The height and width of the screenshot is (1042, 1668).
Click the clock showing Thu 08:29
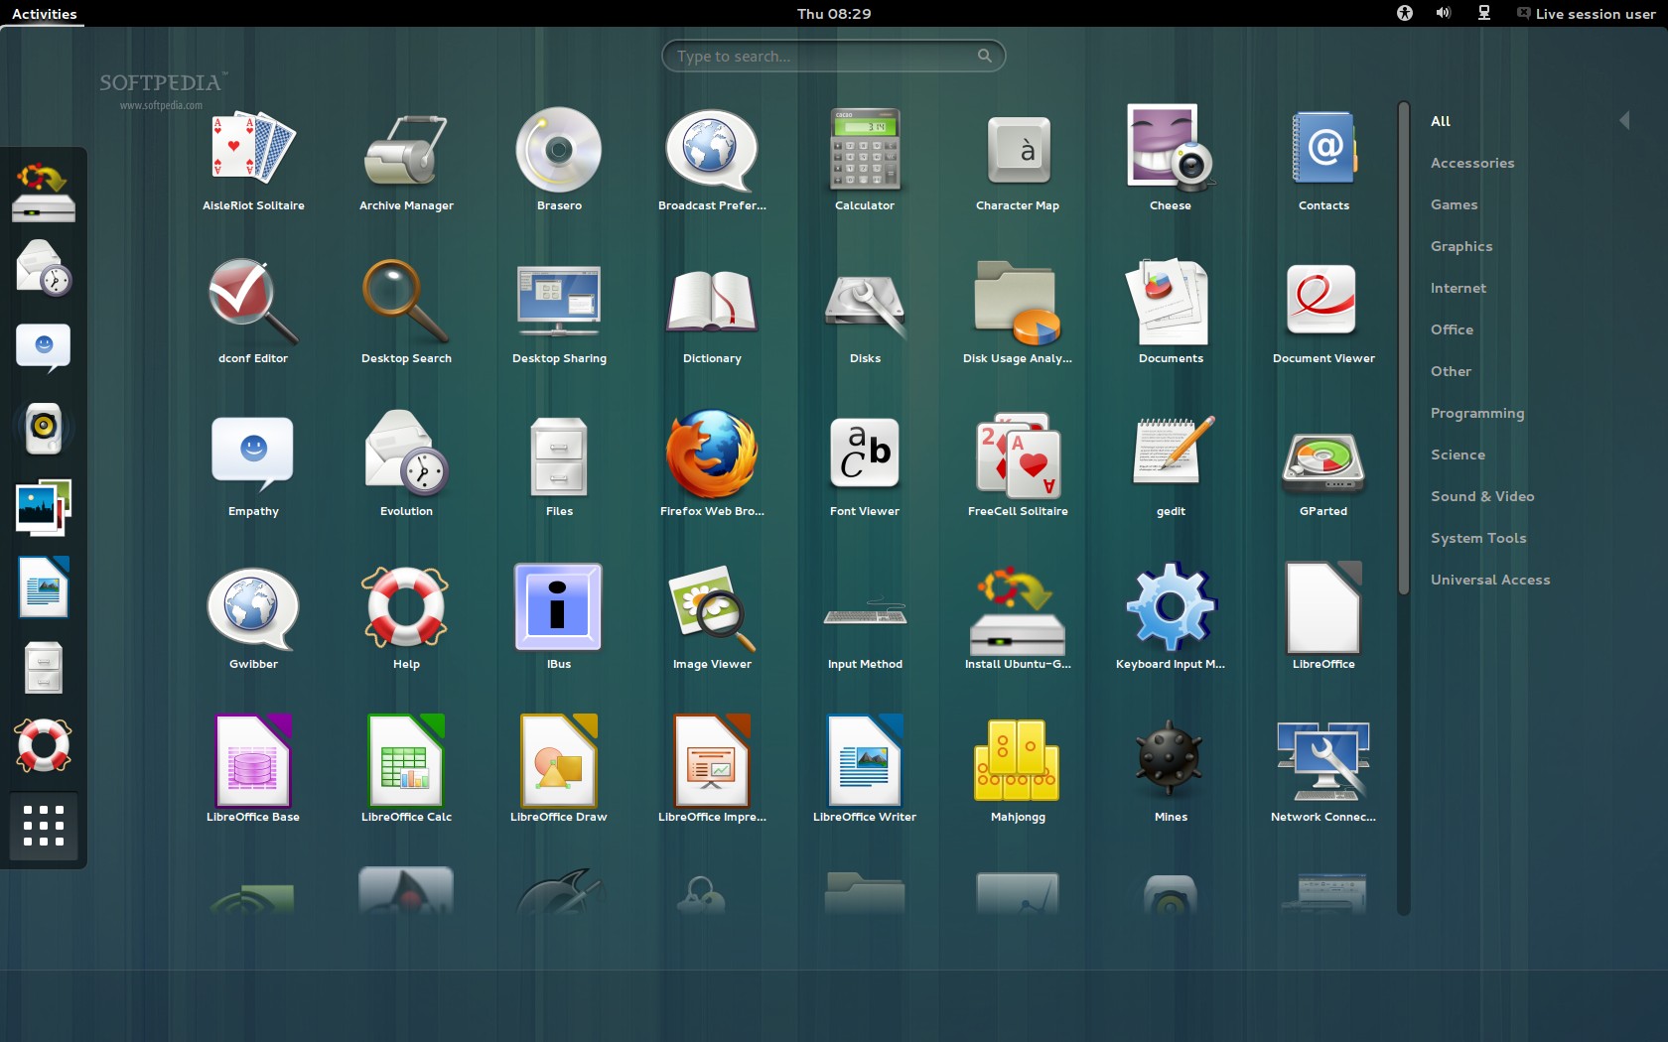834,14
